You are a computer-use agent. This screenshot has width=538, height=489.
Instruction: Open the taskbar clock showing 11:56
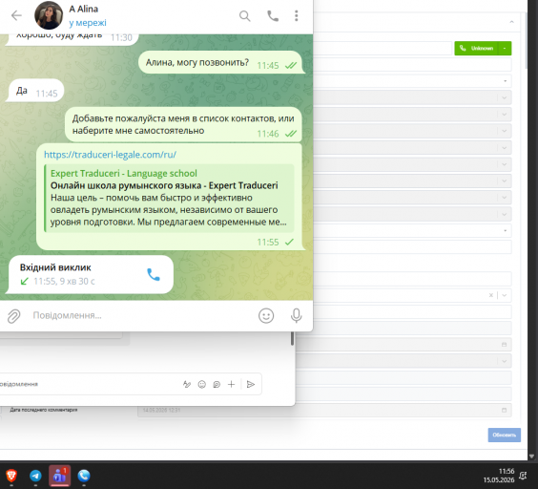(x=499, y=476)
